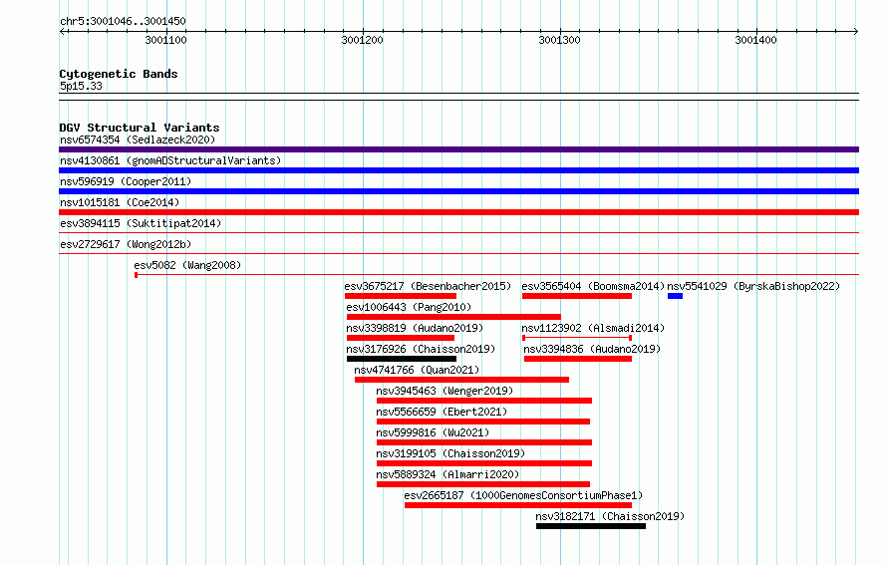This screenshot has height=565, width=887.
Task: Open nsv3945463 (Wenger2019) label
Action: point(444,391)
